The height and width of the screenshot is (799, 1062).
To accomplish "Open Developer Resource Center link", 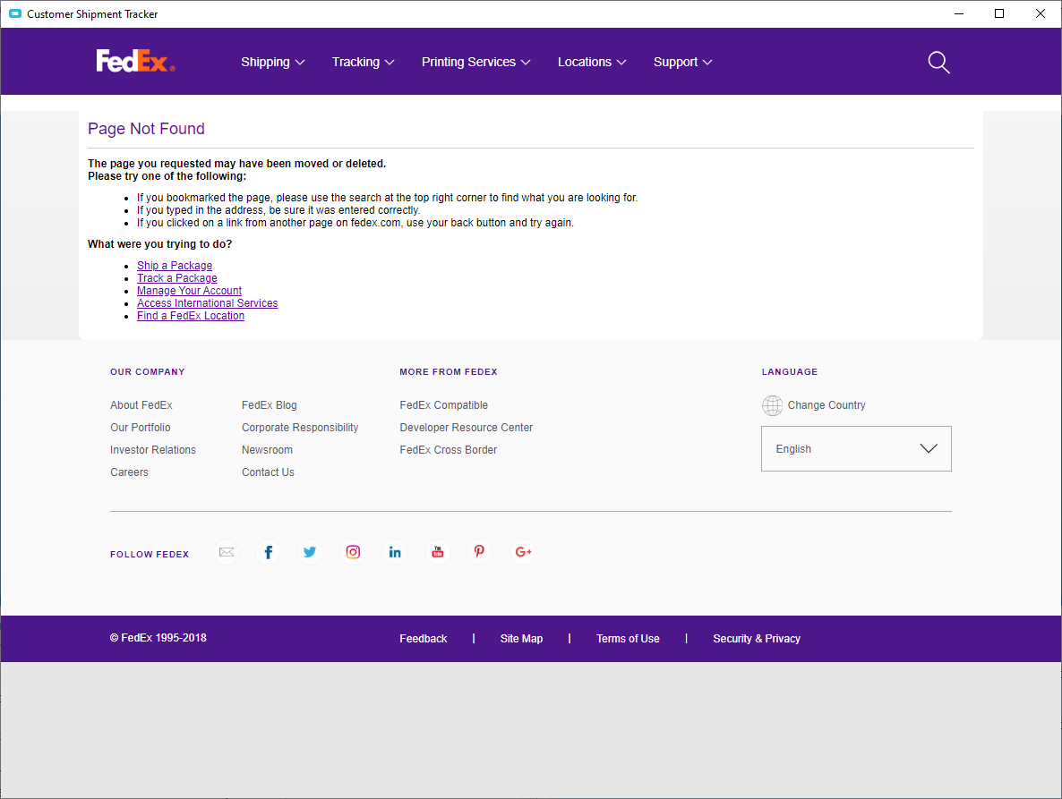I will [x=466, y=428].
